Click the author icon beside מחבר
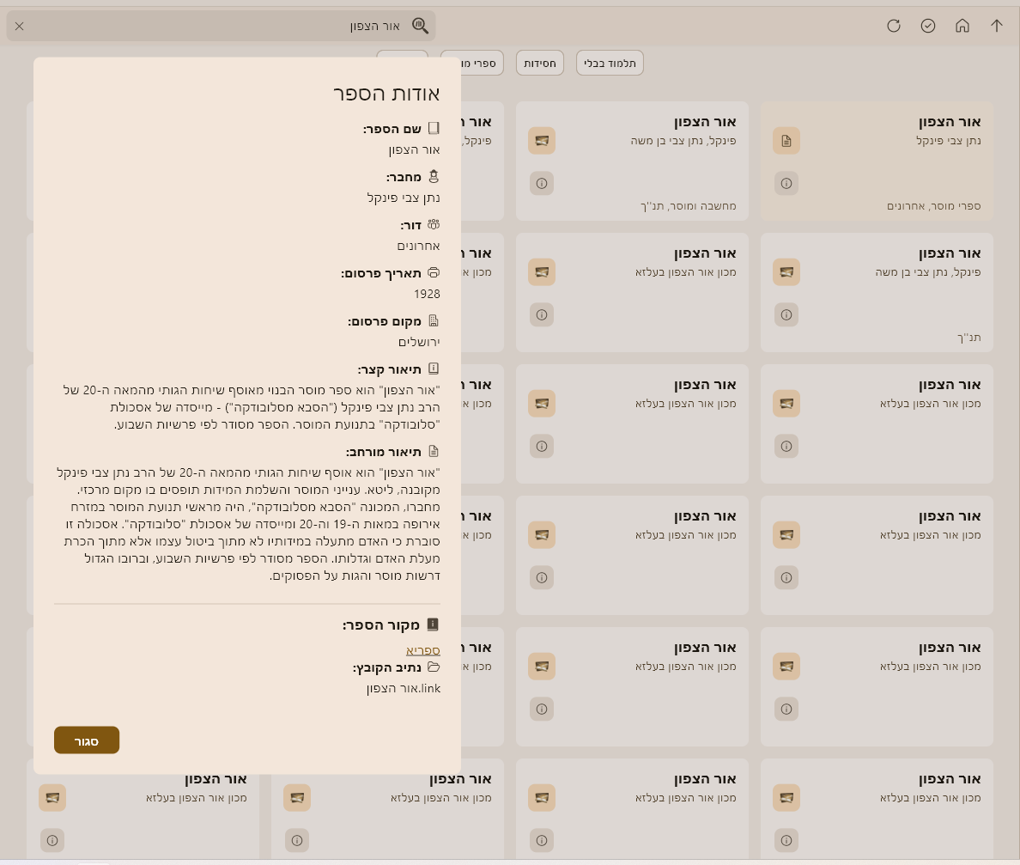 (434, 176)
